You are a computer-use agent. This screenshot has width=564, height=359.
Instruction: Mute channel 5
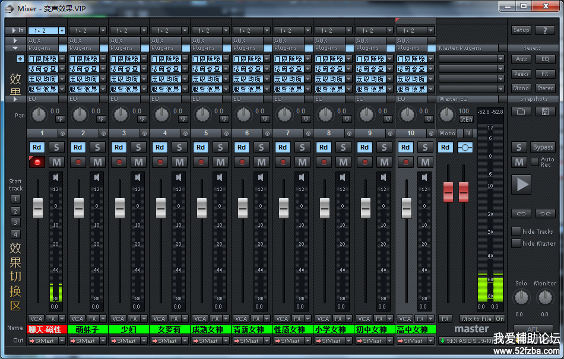pyautogui.click(x=220, y=162)
